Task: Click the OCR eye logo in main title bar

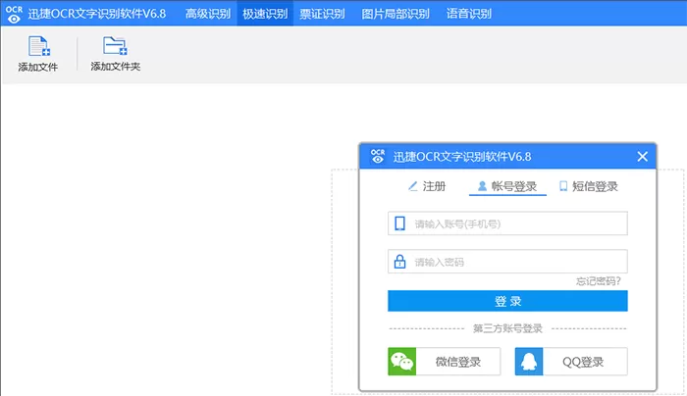Action: pyautogui.click(x=14, y=14)
